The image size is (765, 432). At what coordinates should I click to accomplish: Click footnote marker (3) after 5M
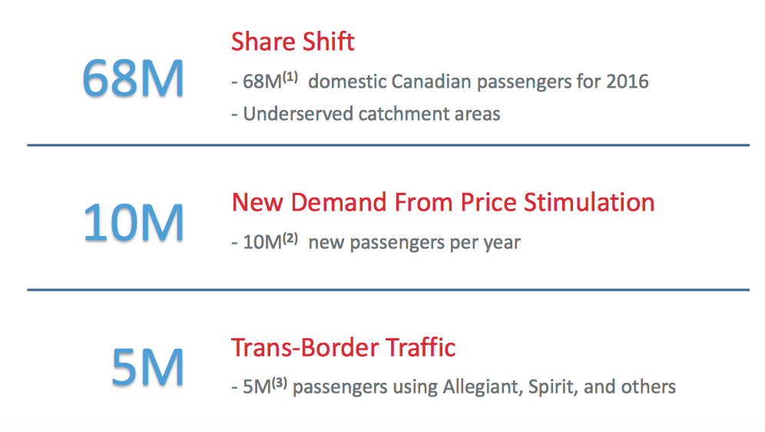coord(280,382)
